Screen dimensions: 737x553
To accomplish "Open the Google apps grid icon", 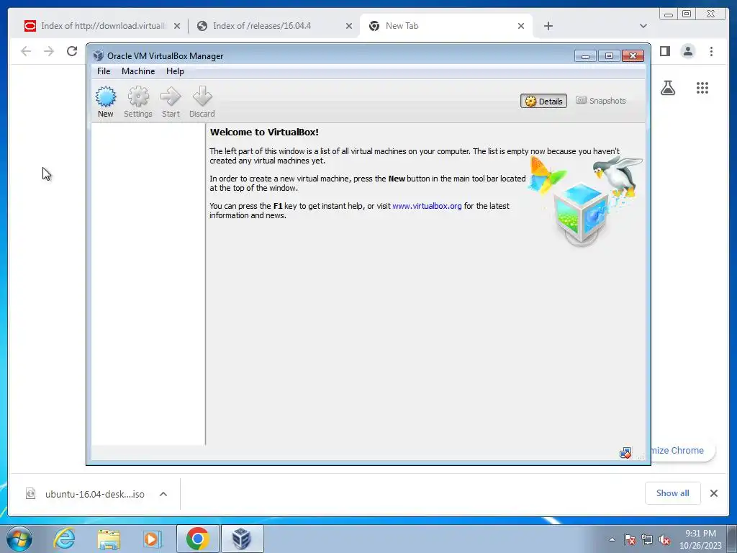I will 702,87.
